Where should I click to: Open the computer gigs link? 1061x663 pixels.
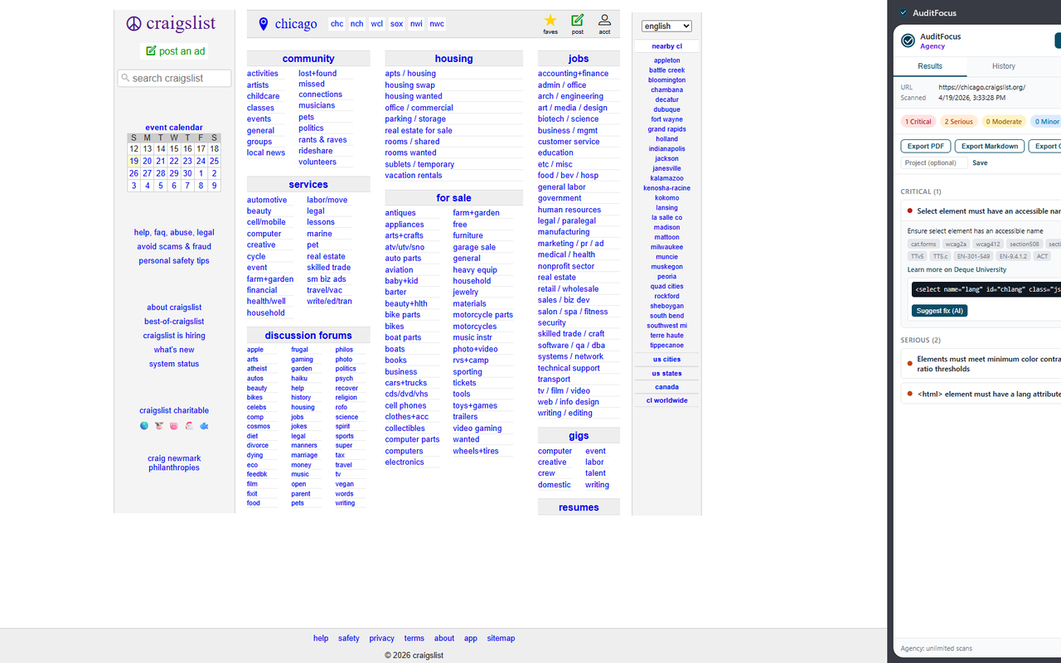pos(555,452)
